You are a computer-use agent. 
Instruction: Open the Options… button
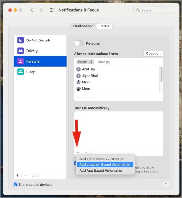click(153, 54)
